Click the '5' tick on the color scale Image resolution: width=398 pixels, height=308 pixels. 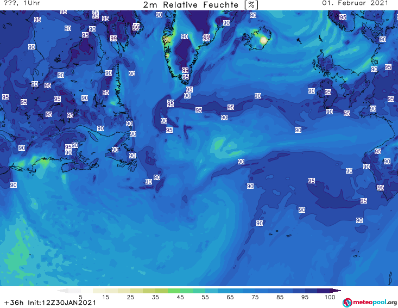(81, 297)
